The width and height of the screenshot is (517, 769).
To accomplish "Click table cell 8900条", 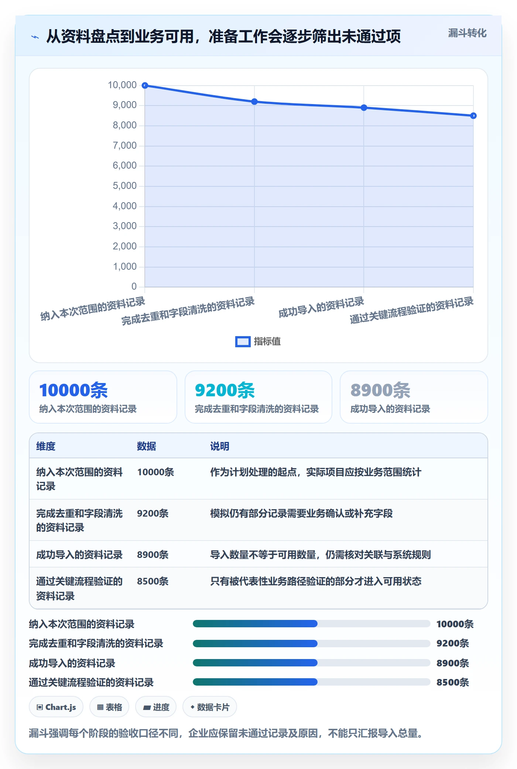I will (x=153, y=555).
